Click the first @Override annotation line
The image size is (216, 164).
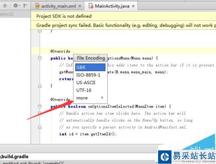point(60,51)
